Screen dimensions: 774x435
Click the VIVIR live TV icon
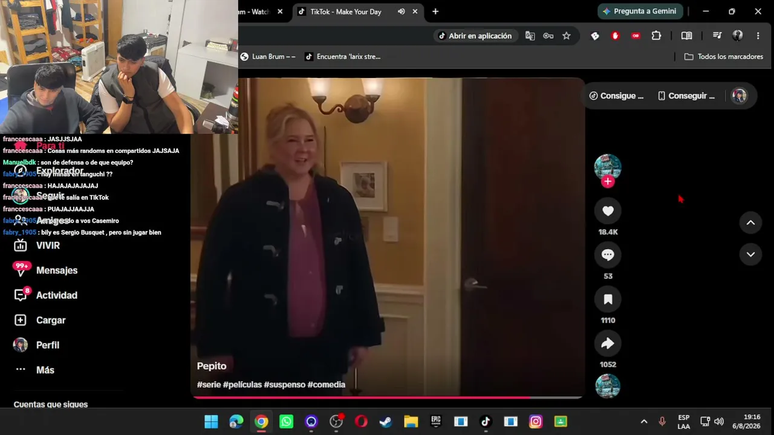pyautogui.click(x=21, y=245)
